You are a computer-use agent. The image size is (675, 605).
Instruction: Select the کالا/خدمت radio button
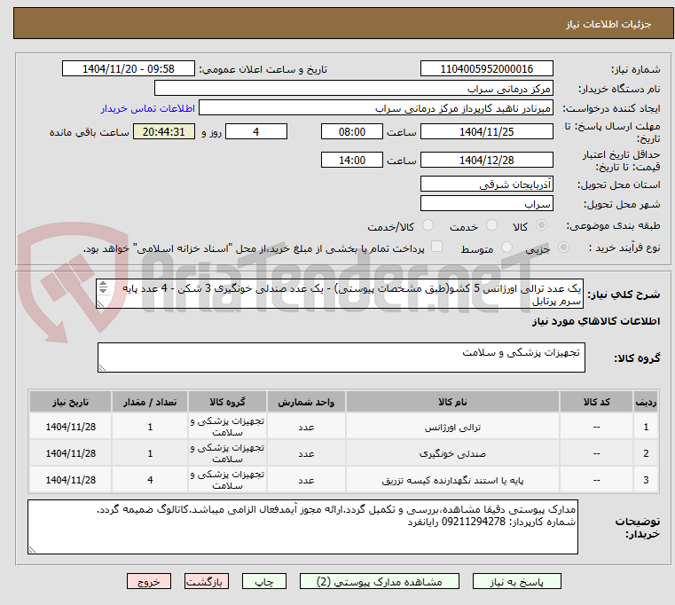click(428, 225)
